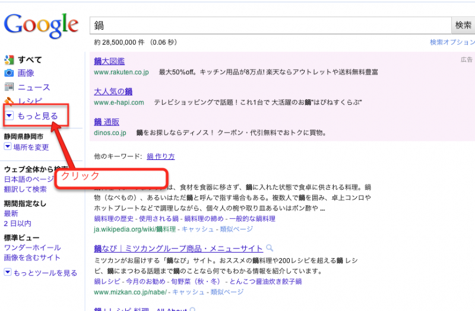
Task: Select the すべて icon in sidebar
Action: pos(9,60)
